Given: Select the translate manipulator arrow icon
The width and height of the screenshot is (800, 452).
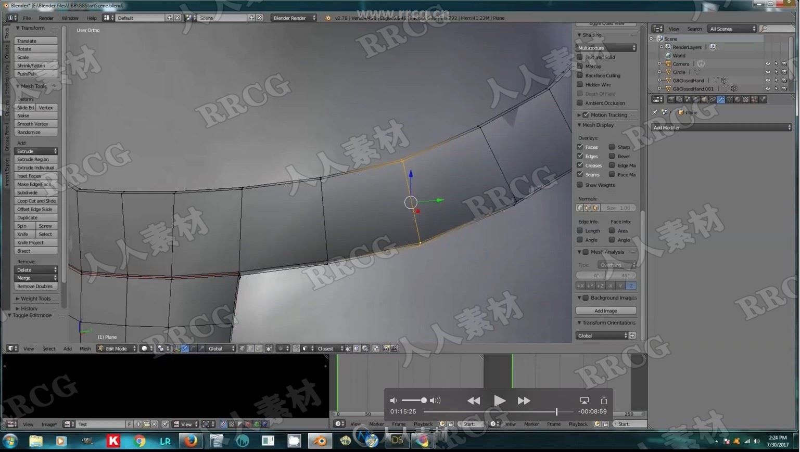Looking at the screenshot, I should tap(185, 348).
